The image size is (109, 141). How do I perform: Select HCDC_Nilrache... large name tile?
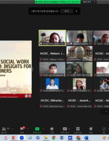(x=52, y=101)
